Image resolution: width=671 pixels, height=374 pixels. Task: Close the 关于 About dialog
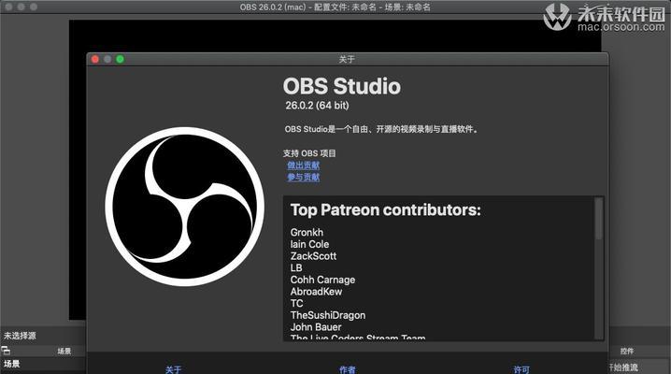pyautogui.click(x=95, y=59)
